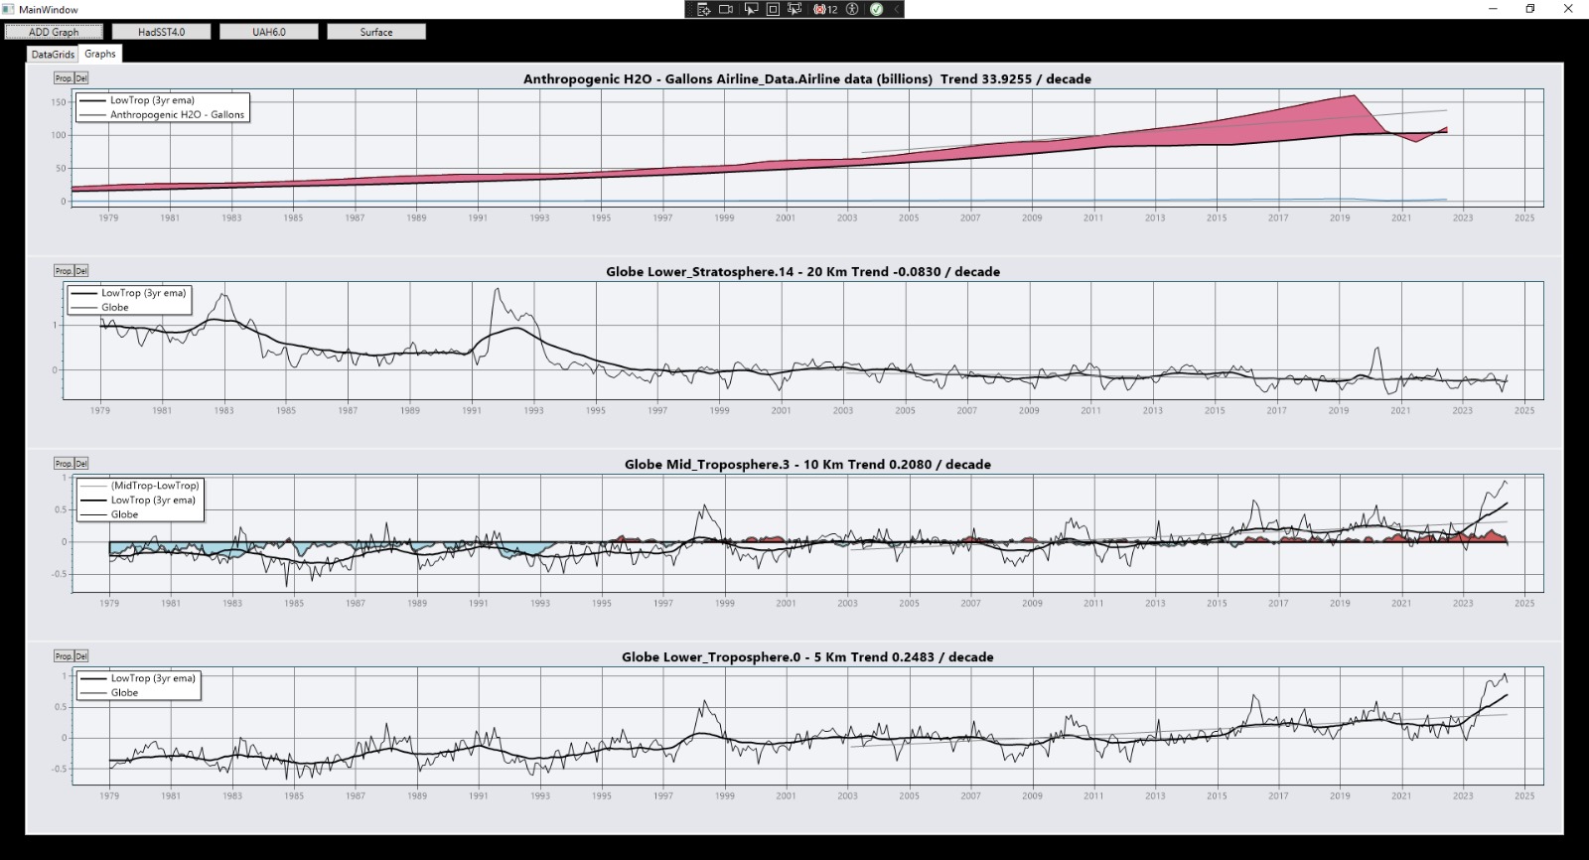Click (MidTrop-LowTrop) legend entry
Image resolution: width=1589 pixels, height=860 pixels.
tap(155, 486)
